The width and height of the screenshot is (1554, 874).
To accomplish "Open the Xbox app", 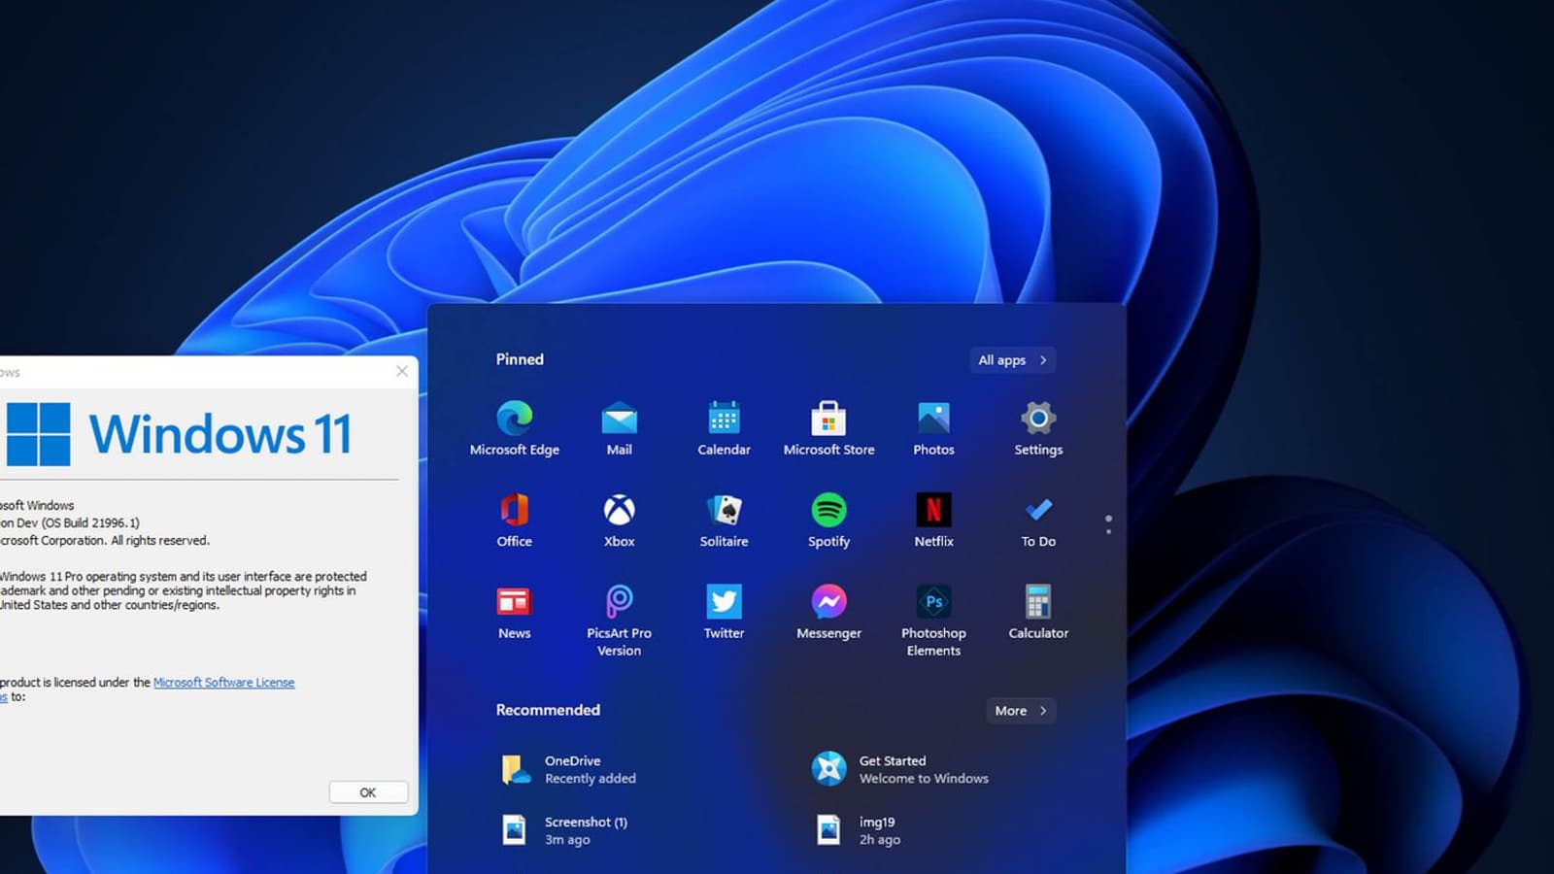I will 619,520.
